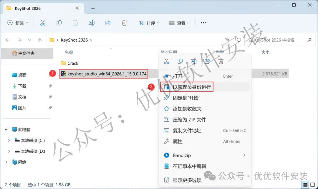318x189 pixels.
Task: Refresh the current folder view
Action: [x=239, y=40]
